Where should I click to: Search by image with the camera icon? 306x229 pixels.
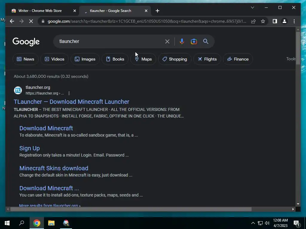pos(194,41)
